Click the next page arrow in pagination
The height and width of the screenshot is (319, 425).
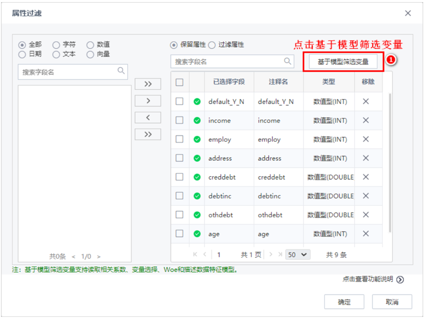(272, 254)
